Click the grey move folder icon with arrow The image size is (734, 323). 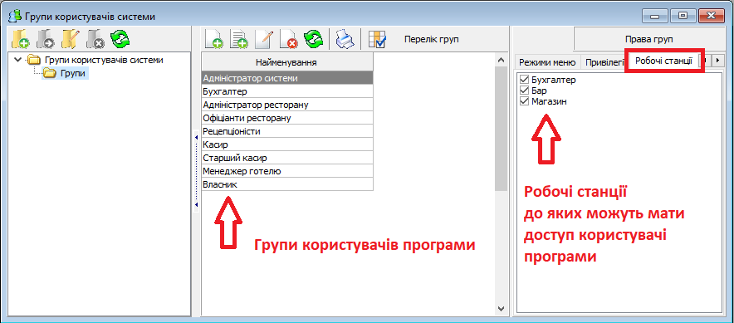46,39
